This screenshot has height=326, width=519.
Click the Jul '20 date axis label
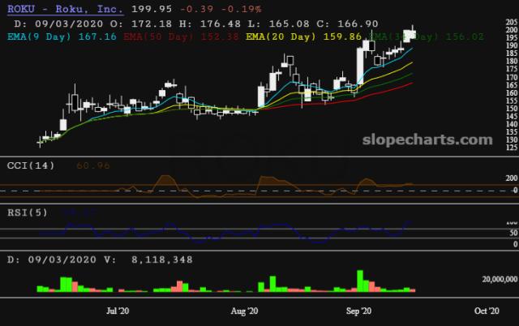click(x=118, y=311)
